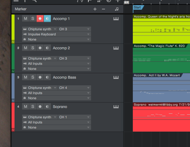The height and width of the screenshot is (147, 190).
Task: Open All Inputs dropdown on Accomp 2
Action: [x=57, y=64]
